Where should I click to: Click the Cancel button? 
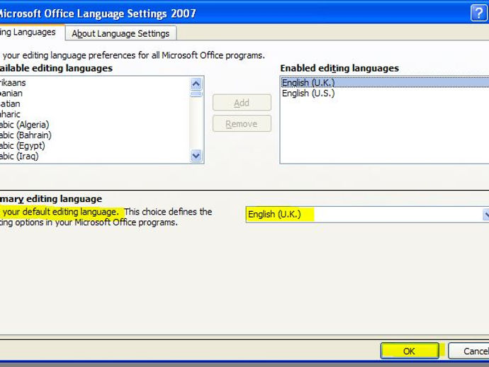click(468, 351)
